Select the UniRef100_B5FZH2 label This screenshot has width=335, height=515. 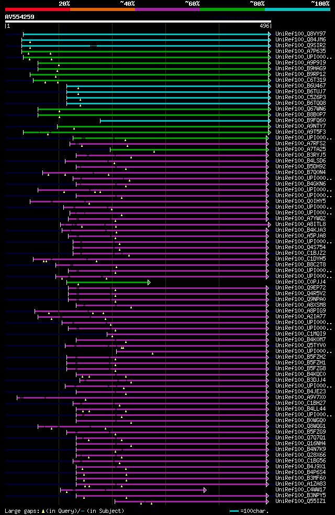pos(300,357)
